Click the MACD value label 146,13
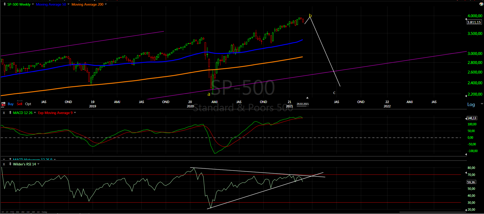Screen dimensions: 484x214 472,118
